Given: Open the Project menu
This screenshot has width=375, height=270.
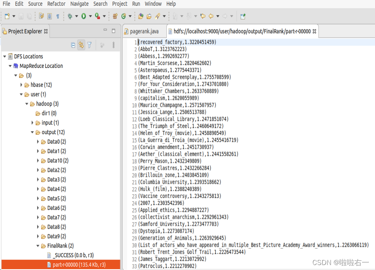Looking at the screenshot, I should [119, 4].
